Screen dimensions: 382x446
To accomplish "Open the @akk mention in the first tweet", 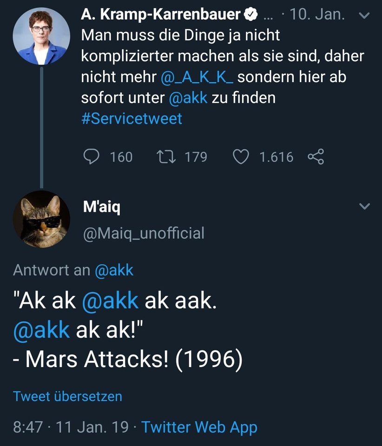I will 188,98.
